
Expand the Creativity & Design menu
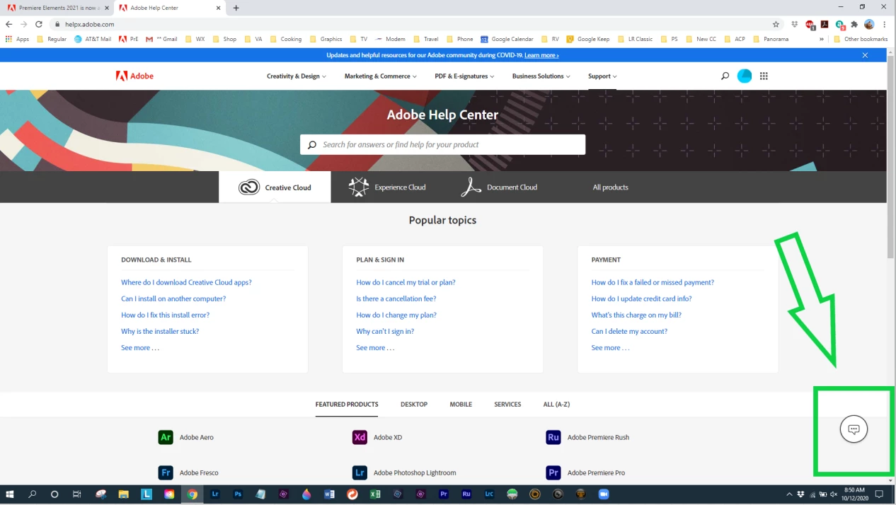[297, 76]
